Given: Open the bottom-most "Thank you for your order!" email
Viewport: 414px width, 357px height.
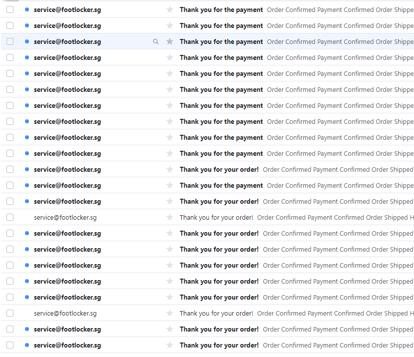Looking at the screenshot, I should (x=219, y=345).
